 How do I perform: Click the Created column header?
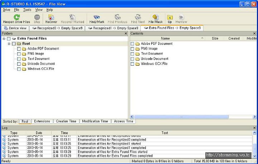coord(234,38)
